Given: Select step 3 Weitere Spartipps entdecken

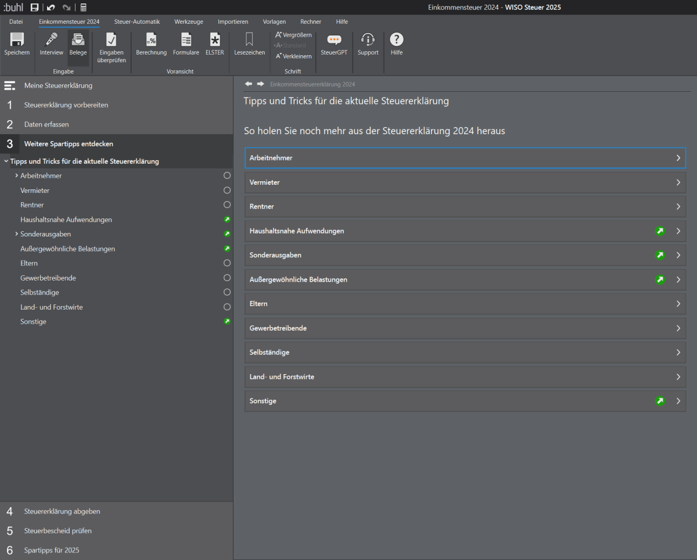Looking at the screenshot, I should pyautogui.click(x=116, y=143).
